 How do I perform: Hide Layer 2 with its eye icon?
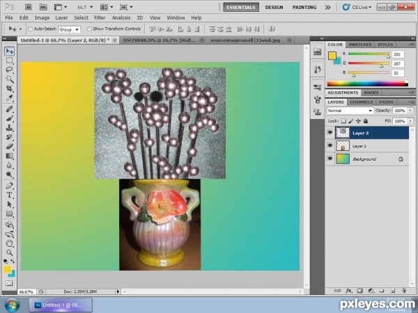click(x=330, y=132)
